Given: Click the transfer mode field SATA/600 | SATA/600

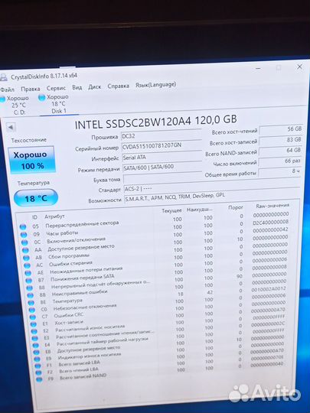Looking at the screenshot, I should (x=162, y=167).
